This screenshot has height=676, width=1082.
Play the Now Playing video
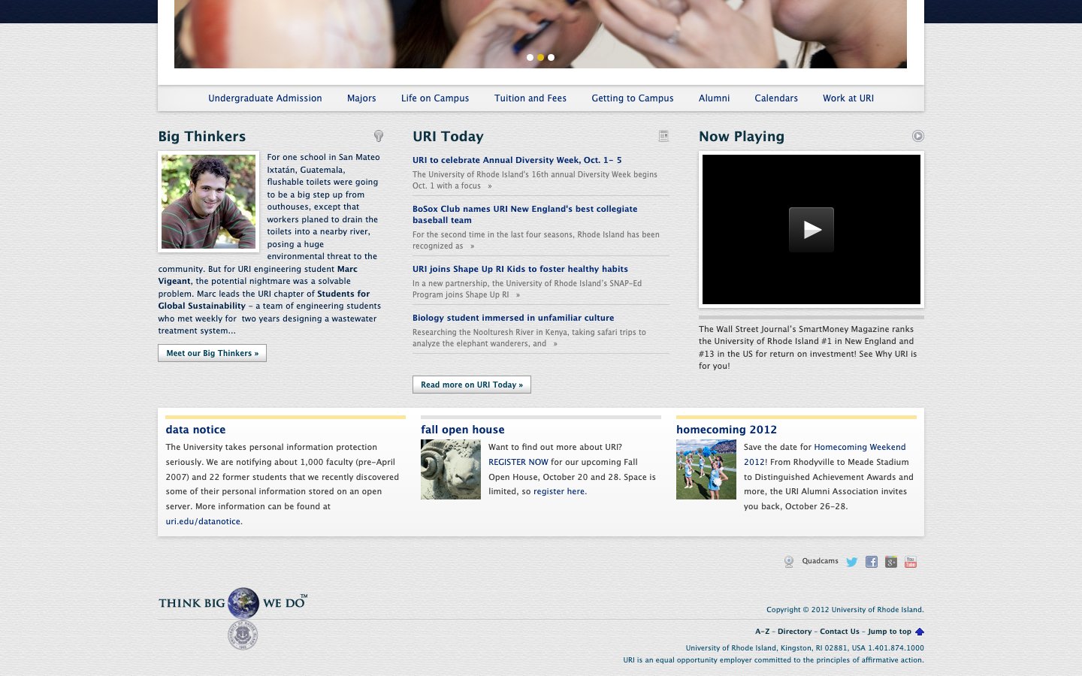(x=811, y=229)
